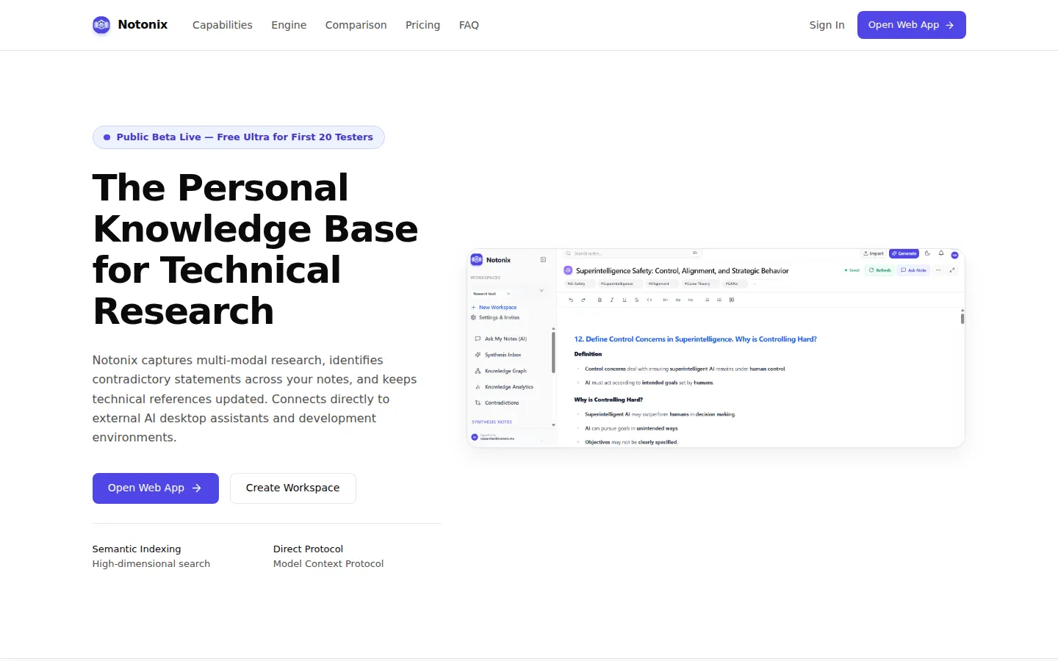Click the preview sidebar scrollbar

pos(553,353)
